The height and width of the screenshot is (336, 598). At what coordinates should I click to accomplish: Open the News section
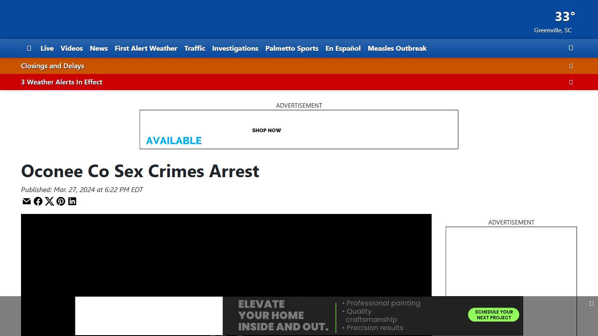tap(98, 48)
